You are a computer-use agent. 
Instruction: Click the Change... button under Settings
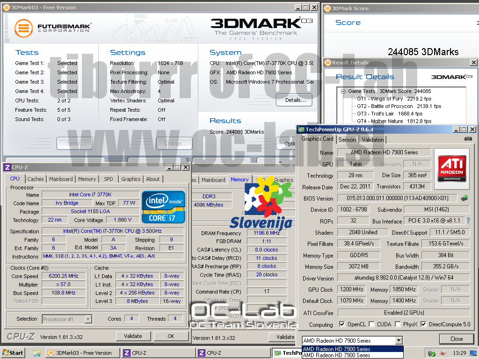[x=174, y=144]
